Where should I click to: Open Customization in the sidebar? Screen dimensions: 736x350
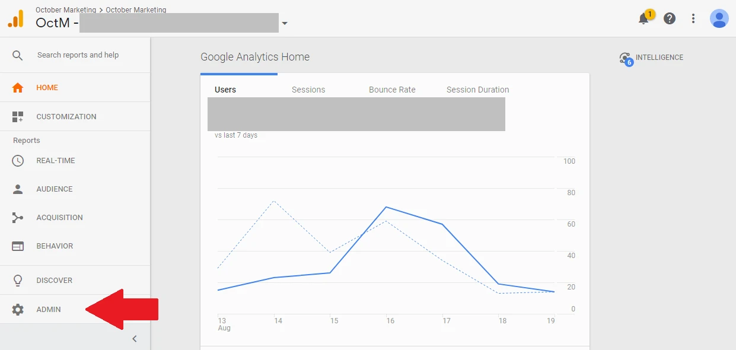click(66, 117)
